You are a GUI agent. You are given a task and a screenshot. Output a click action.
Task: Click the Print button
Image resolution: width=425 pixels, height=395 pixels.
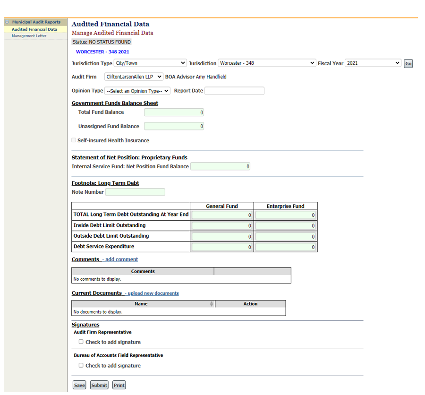point(119,385)
